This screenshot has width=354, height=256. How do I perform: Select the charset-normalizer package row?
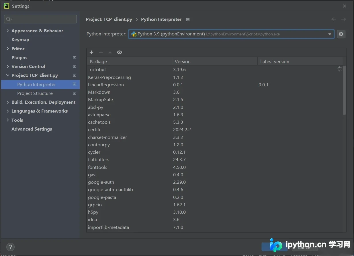coord(215,137)
